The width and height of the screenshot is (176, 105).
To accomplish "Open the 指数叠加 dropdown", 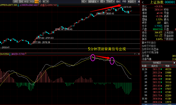I will [x=93, y=2].
